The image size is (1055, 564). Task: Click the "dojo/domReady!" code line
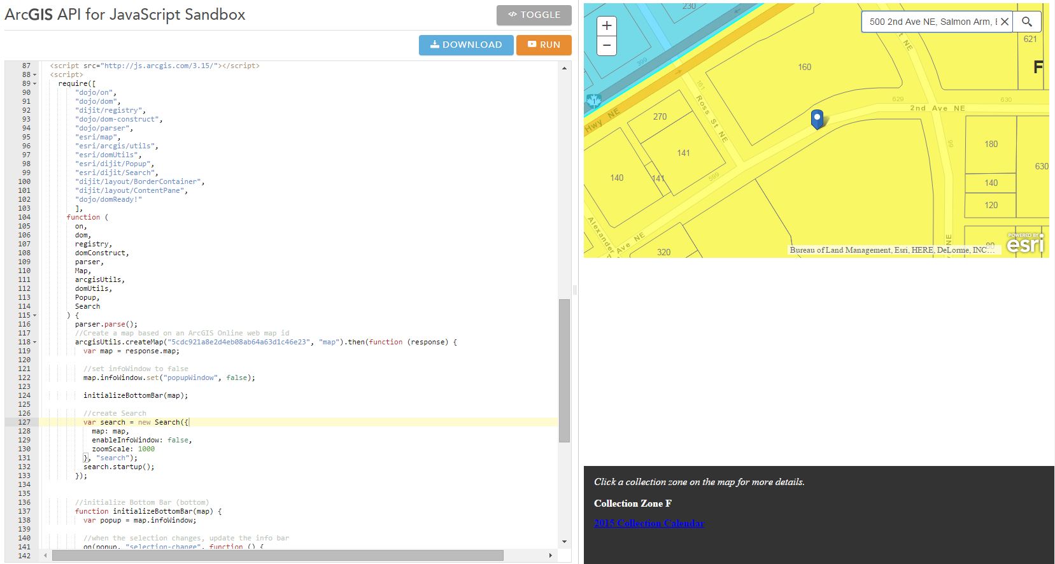point(108,199)
